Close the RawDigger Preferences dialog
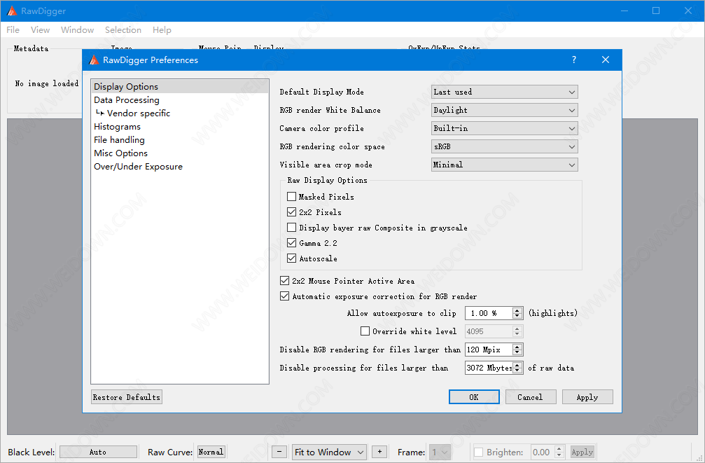Screen dimensions: 705x463 coord(606,60)
